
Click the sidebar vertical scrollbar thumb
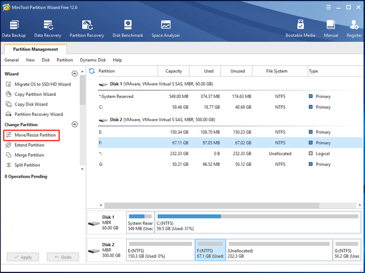click(83, 90)
